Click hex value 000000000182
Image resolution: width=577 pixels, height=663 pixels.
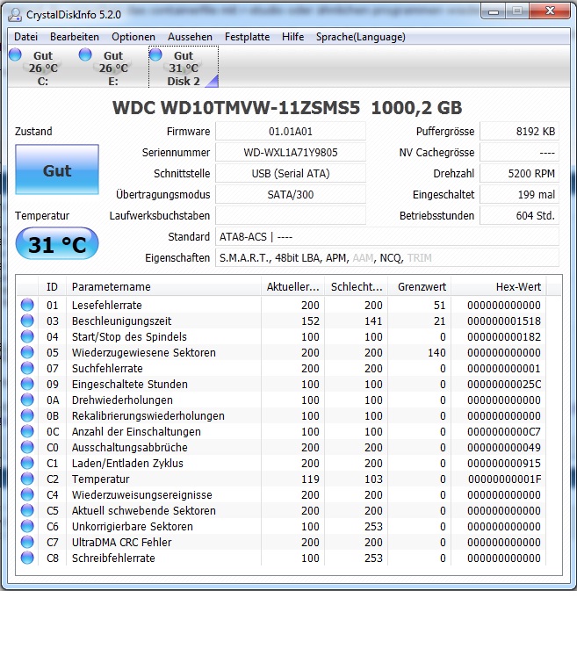[504, 336]
